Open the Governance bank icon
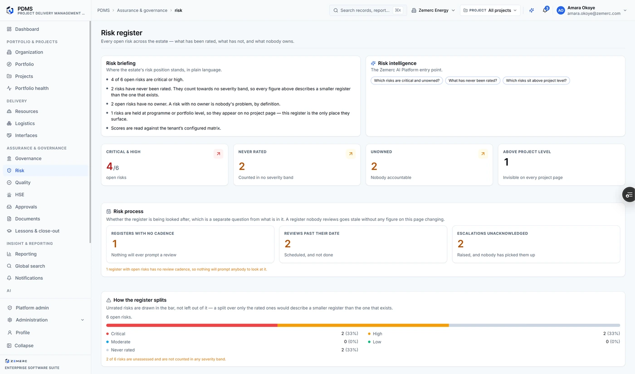635x374 pixels. (9, 159)
